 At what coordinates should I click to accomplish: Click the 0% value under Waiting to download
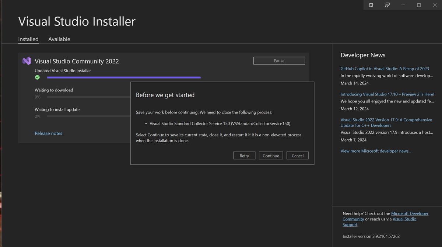tap(38, 97)
